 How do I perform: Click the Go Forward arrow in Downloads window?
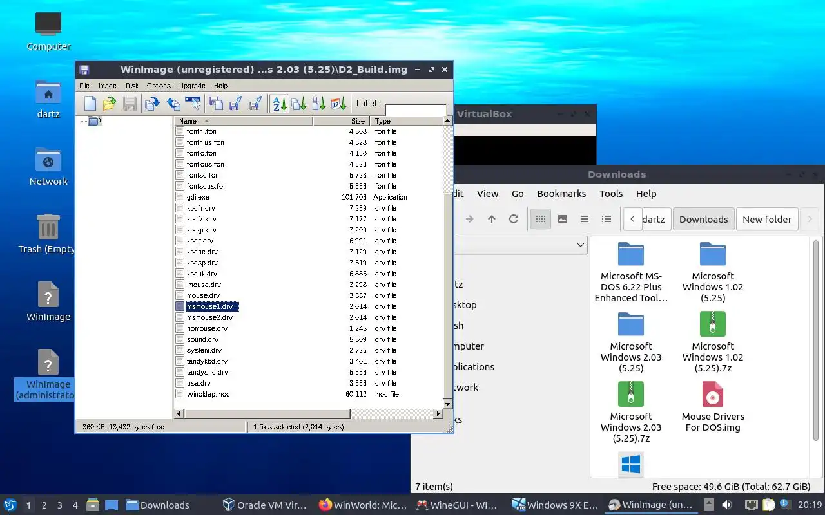click(469, 219)
